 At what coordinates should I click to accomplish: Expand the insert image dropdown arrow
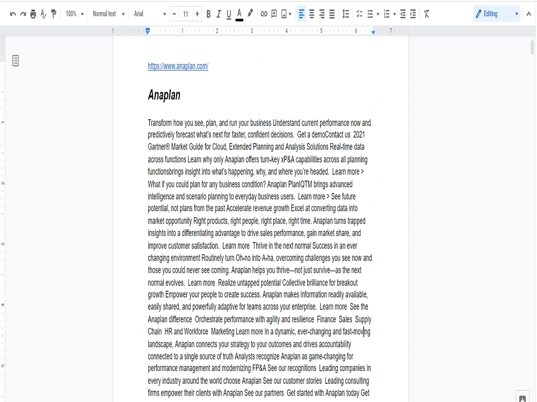coord(290,14)
